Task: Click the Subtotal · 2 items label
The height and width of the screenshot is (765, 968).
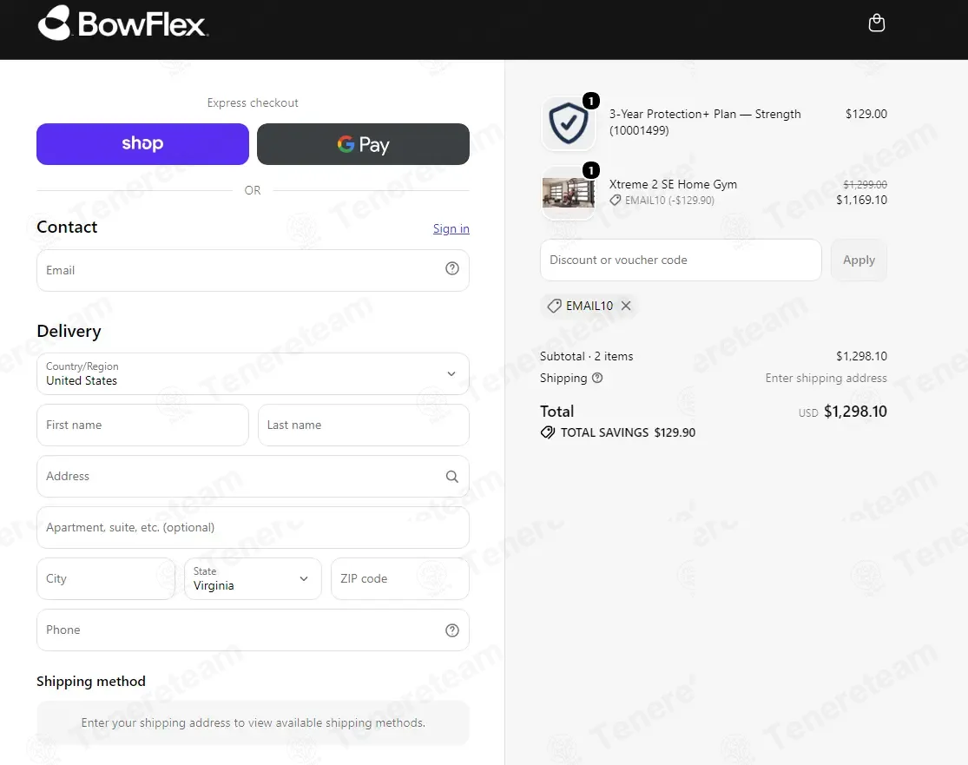Action: tap(587, 356)
